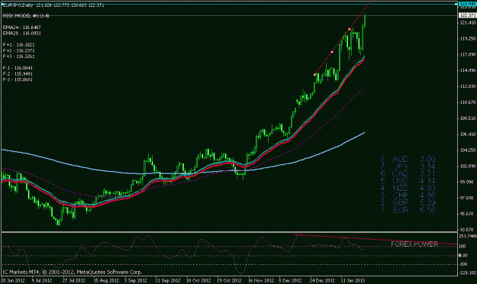Click the 16 Nov 2012 date label
Viewport: 477px width, 284px height.
click(260, 280)
